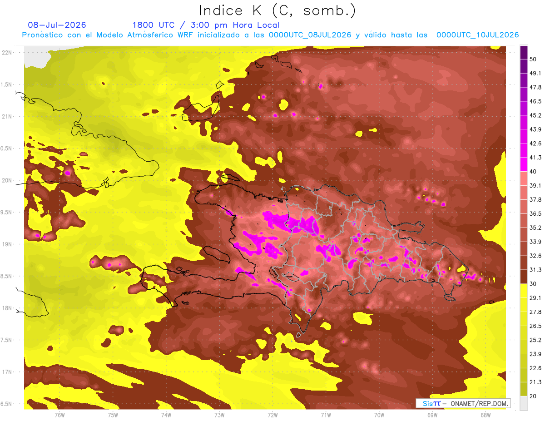Click the "20N" latitude axis label
Image resolution: width=545 pixels, height=421 pixels.
pos(7,180)
